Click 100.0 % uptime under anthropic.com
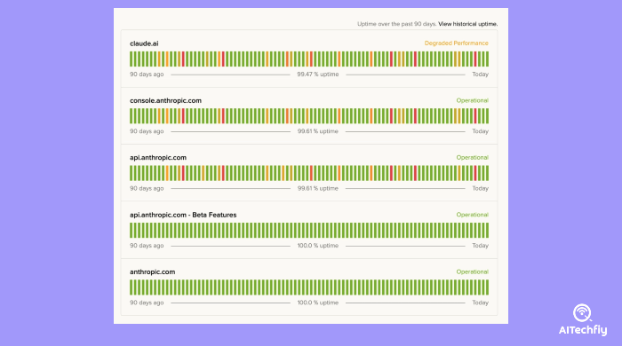The image size is (622, 346). (318, 303)
